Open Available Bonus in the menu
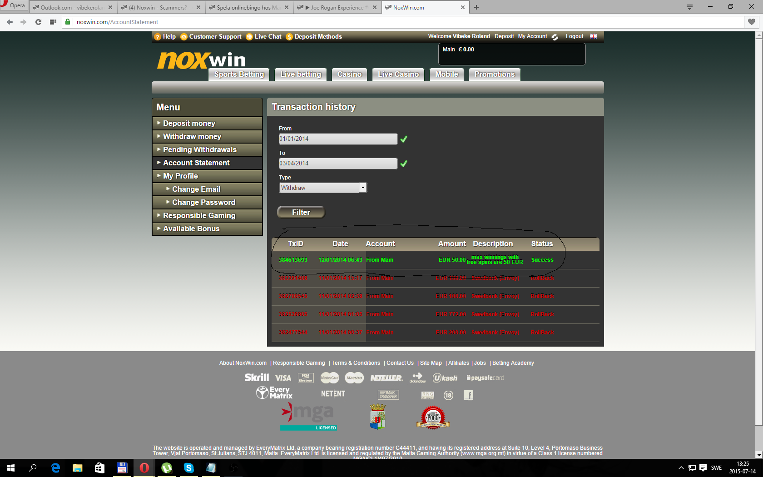The image size is (763, 477). coord(207,229)
